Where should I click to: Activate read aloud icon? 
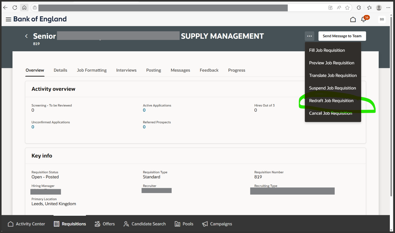coord(339,8)
